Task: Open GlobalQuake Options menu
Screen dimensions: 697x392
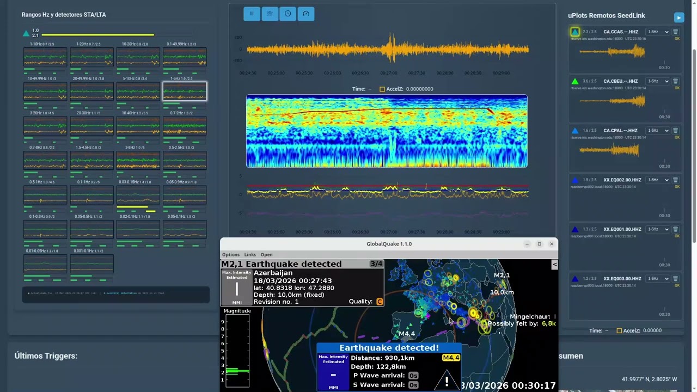Action: [x=231, y=254]
